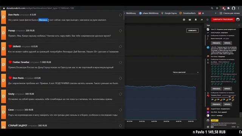
Task: Click the clip icon in stream toolbar
Action: click(x=190, y=20)
